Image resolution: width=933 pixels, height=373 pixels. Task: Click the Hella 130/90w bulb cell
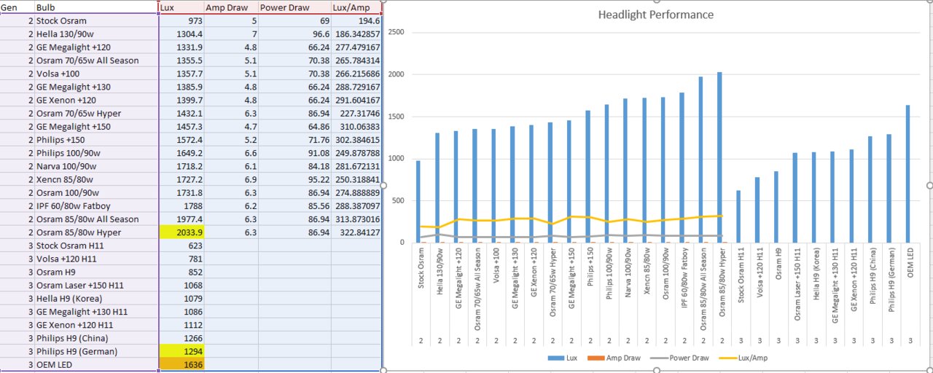coord(96,34)
